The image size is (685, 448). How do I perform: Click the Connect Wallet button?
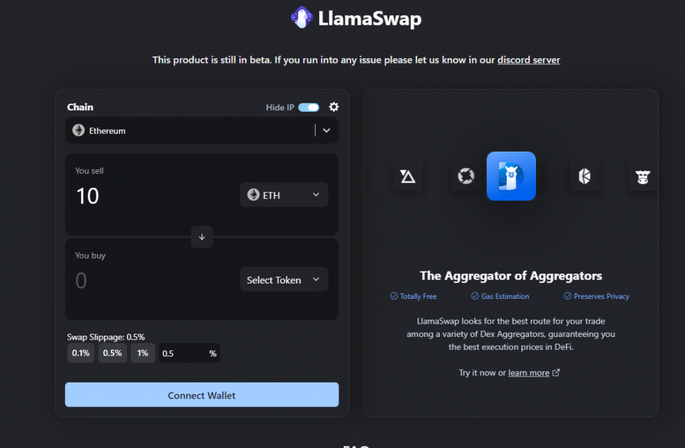(202, 395)
